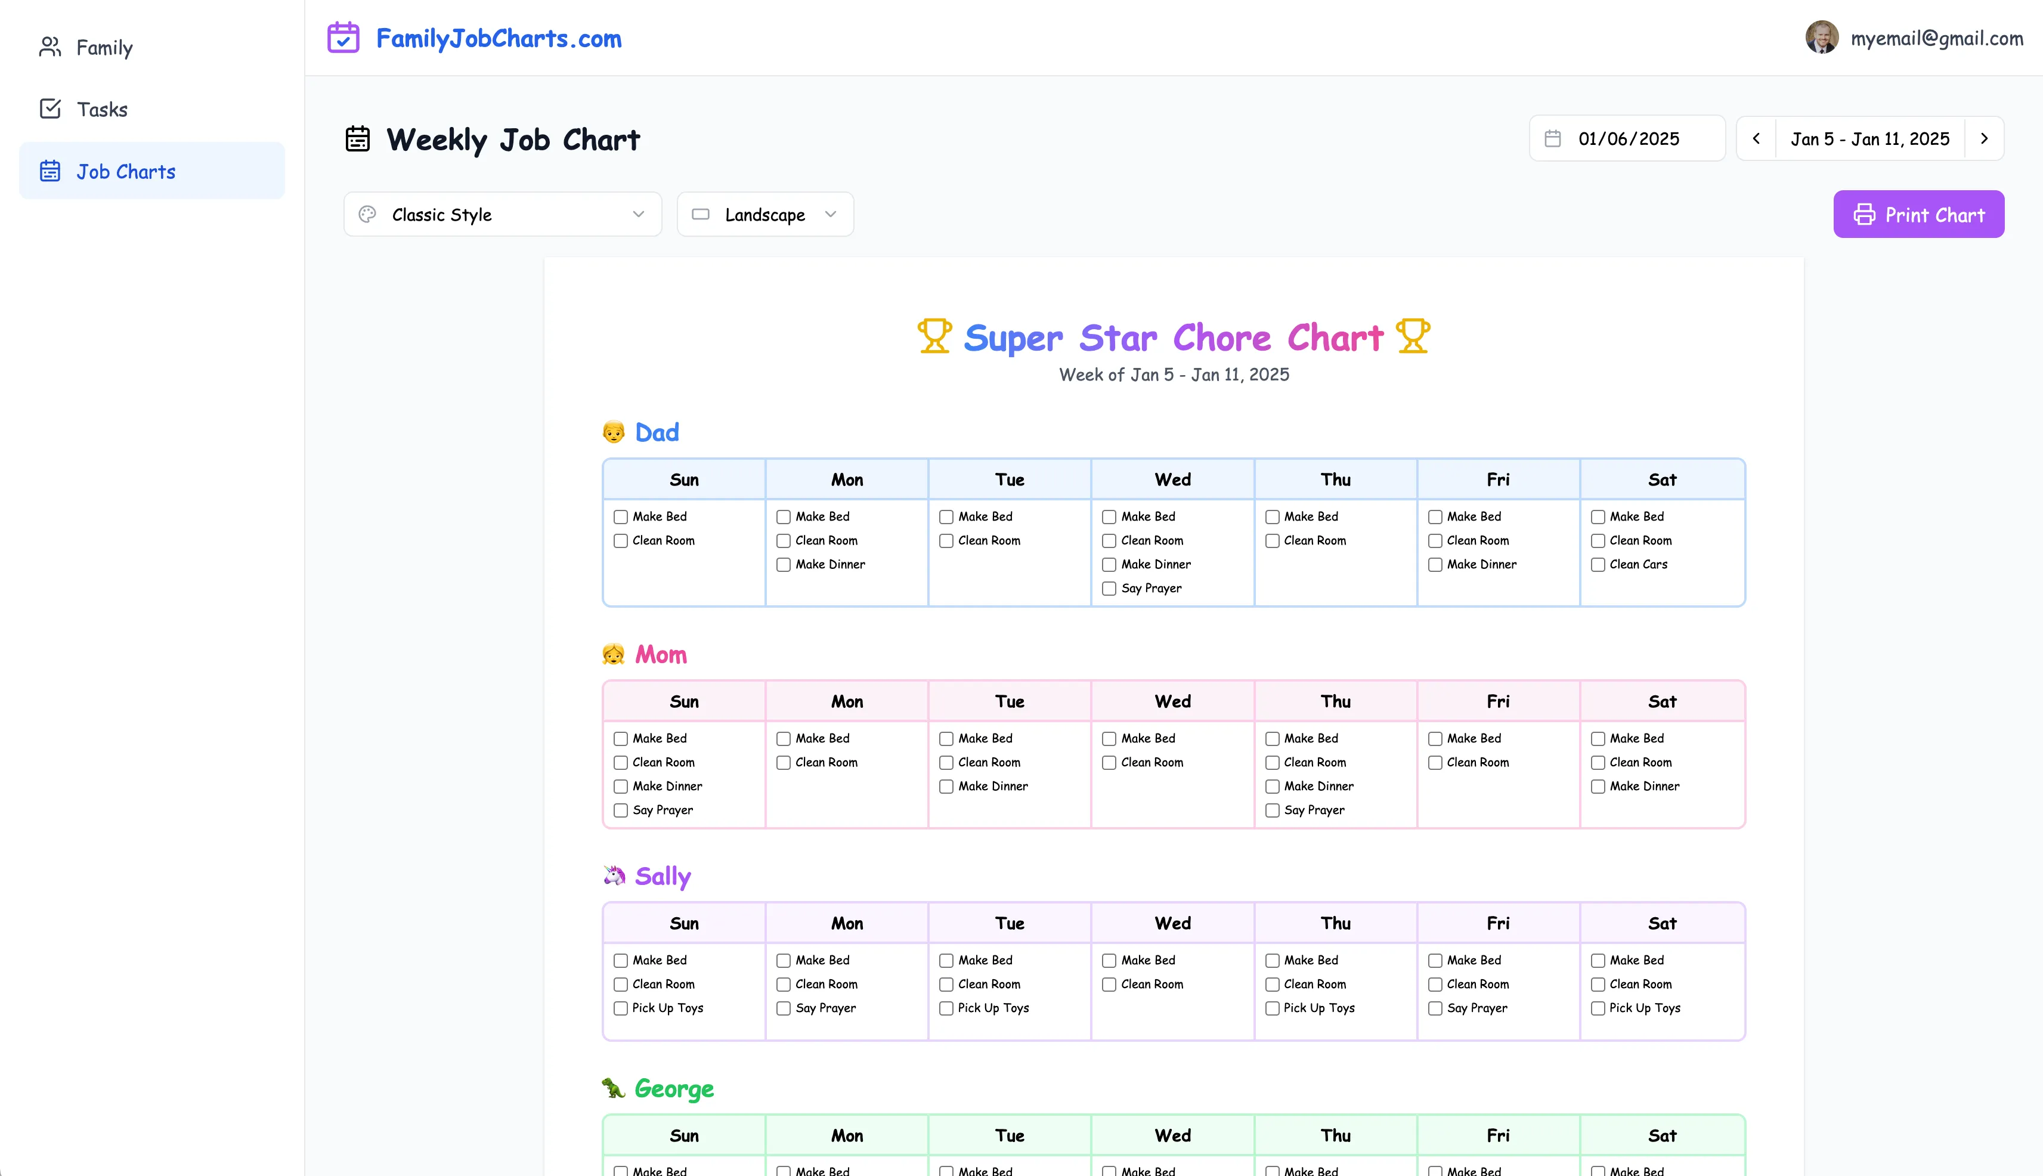Click the Sat column header in Mom's table
Viewport: 2043px width, 1176px height.
(x=1662, y=702)
